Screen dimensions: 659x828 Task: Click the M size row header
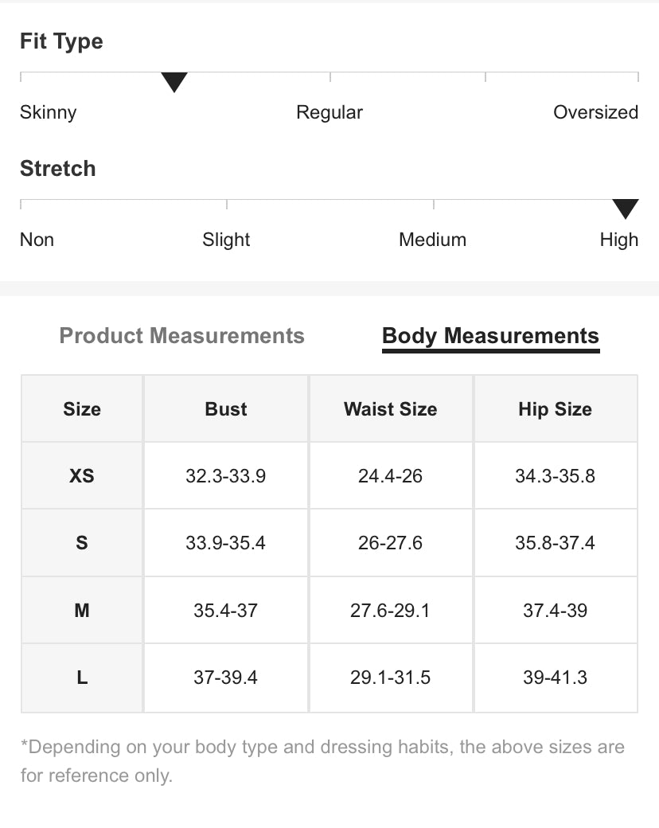(82, 611)
